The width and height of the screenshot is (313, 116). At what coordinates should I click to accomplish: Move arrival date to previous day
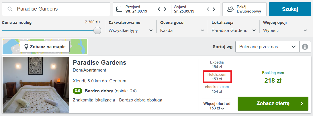pyautogui.click(x=159, y=9)
